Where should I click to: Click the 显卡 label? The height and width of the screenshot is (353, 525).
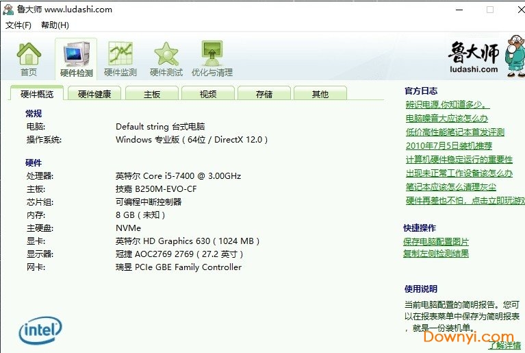pos(36,241)
